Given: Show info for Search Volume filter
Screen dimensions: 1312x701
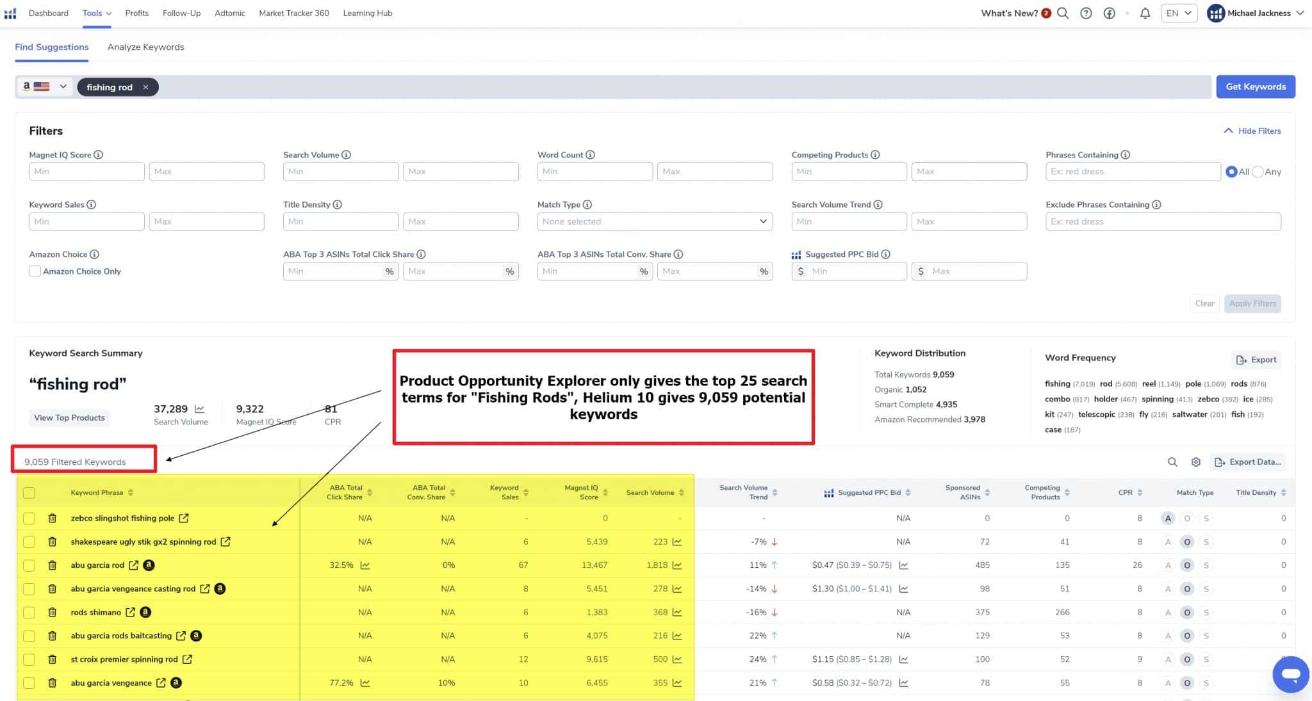Looking at the screenshot, I should click(346, 155).
